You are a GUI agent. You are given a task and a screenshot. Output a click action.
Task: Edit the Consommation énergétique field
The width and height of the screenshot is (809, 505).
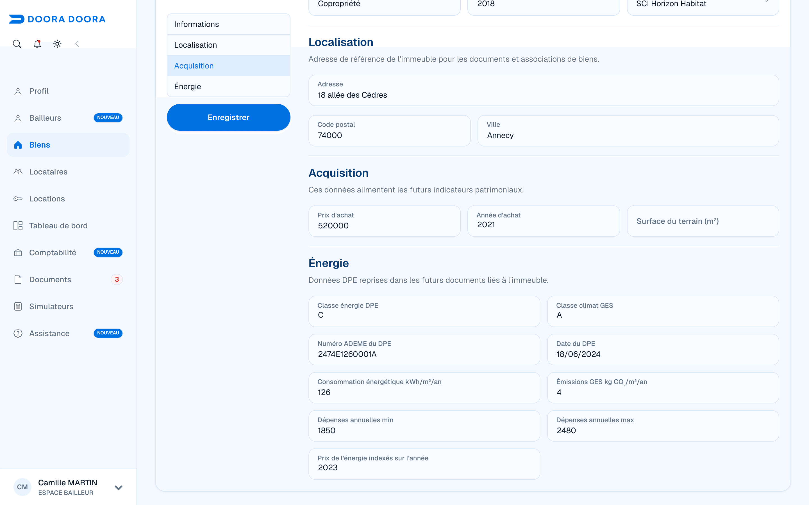(x=424, y=387)
